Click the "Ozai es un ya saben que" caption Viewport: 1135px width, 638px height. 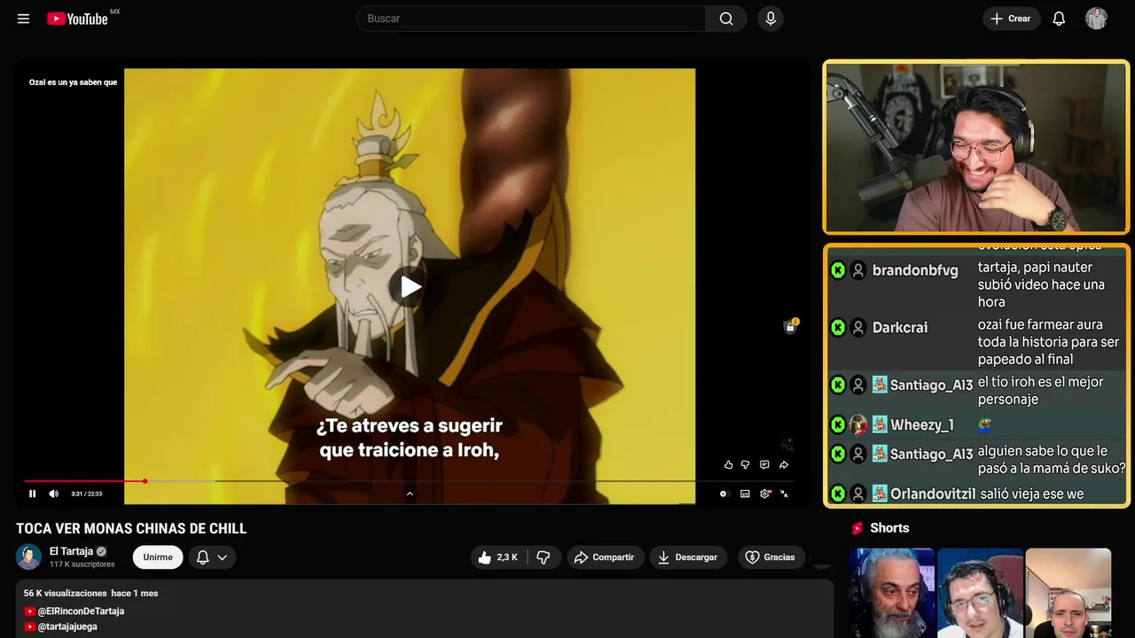(x=73, y=82)
